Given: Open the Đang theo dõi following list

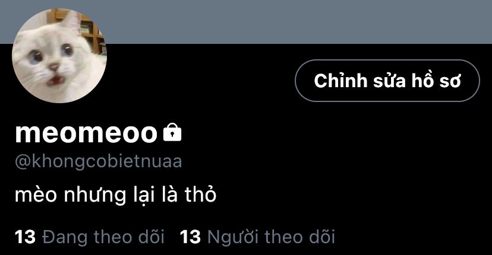Looking at the screenshot, I should [89, 237].
